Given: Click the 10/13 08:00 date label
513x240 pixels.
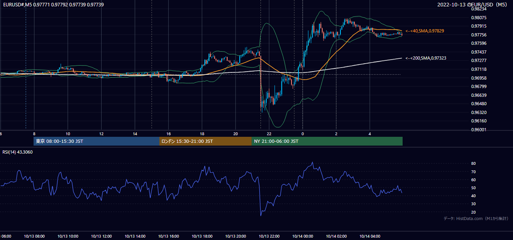Looking at the screenshot, I should pyautogui.click(x=34, y=236).
